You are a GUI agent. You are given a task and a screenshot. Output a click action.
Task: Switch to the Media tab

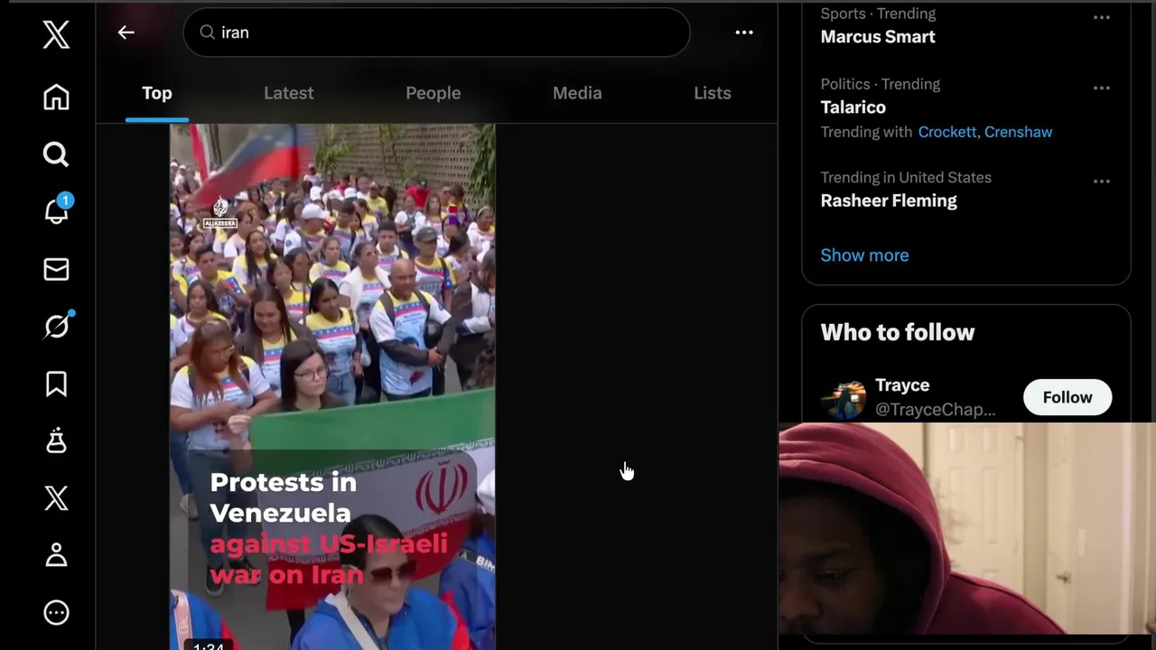(x=577, y=93)
